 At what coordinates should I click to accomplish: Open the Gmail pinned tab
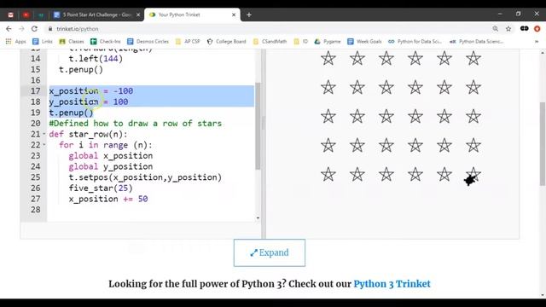(11, 15)
